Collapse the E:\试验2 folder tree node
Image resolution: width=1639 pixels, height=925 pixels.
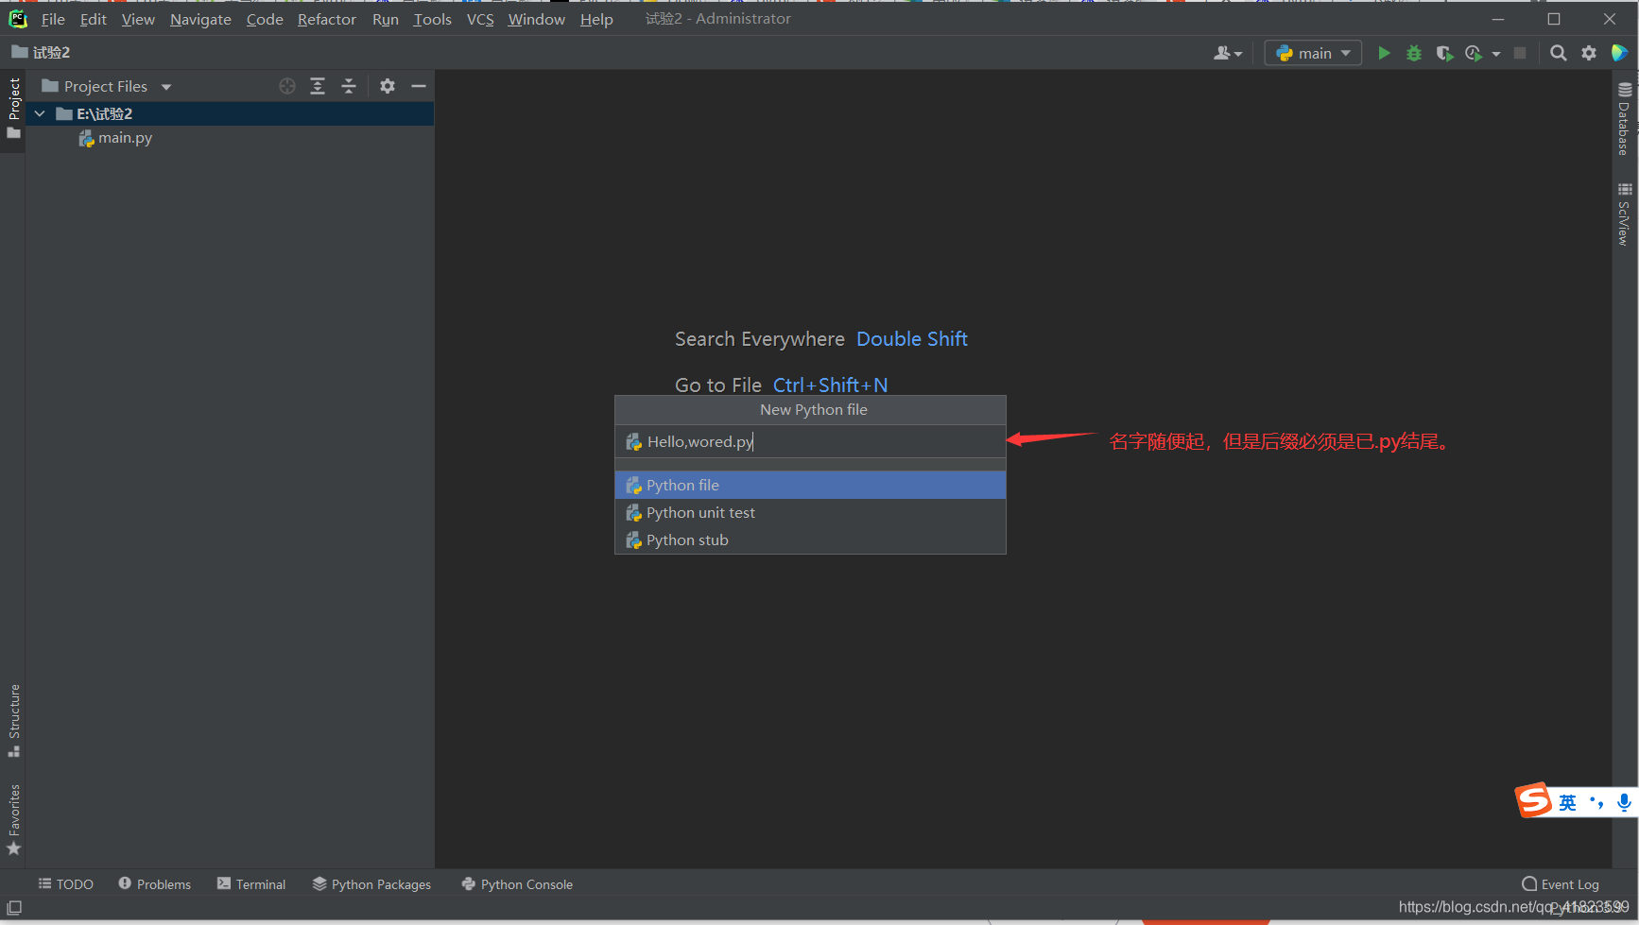[40, 113]
